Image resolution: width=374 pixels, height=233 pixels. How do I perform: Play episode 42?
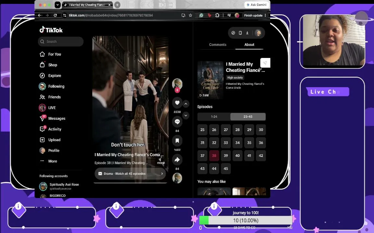click(x=261, y=155)
